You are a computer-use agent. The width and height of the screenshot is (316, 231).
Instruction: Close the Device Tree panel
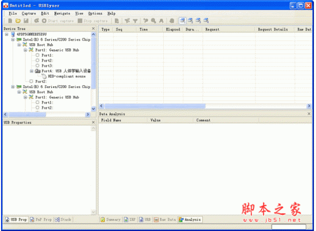tap(93, 28)
